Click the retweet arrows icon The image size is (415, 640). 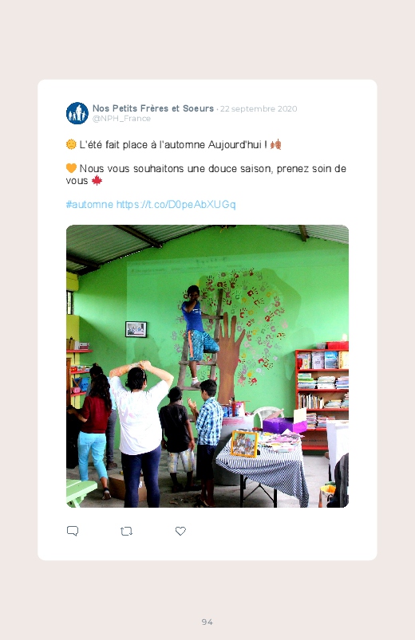point(126,531)
